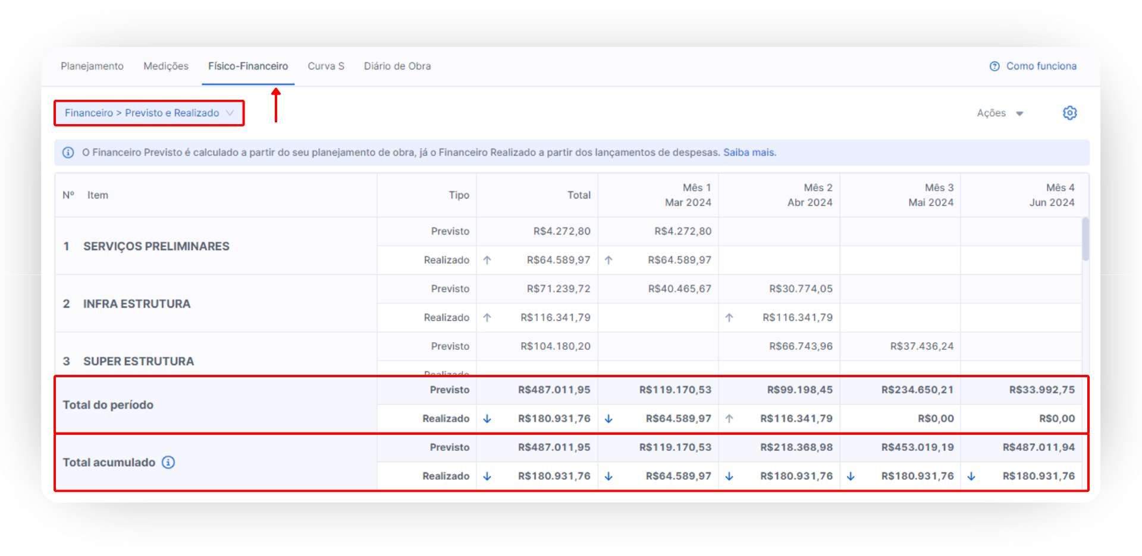The height and width of the screenshot is (556, 1142).
Task: Click the info icon in the blue banner
Action: click(68, 153)
